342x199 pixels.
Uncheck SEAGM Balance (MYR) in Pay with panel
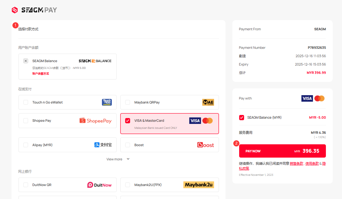pos(242,117)
